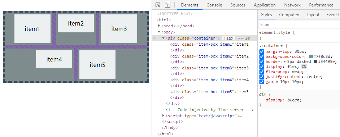Switch to the Elements tab
Viewport: 340px width, 137px height.
point(189,5)
